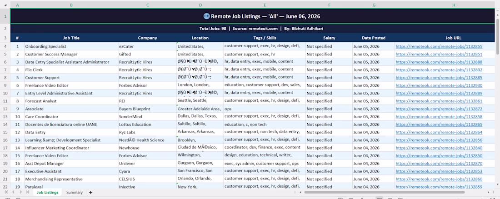Select the Greater Adelaide Area location cell
The image size is (500, 199).
(200, 109)
